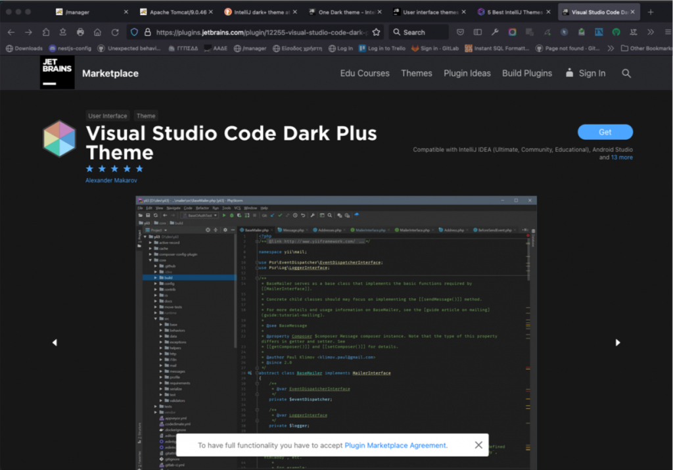Open the Downloads bookmark
The height and width of the screenshot is (470, 673).
tap(24, 49)
